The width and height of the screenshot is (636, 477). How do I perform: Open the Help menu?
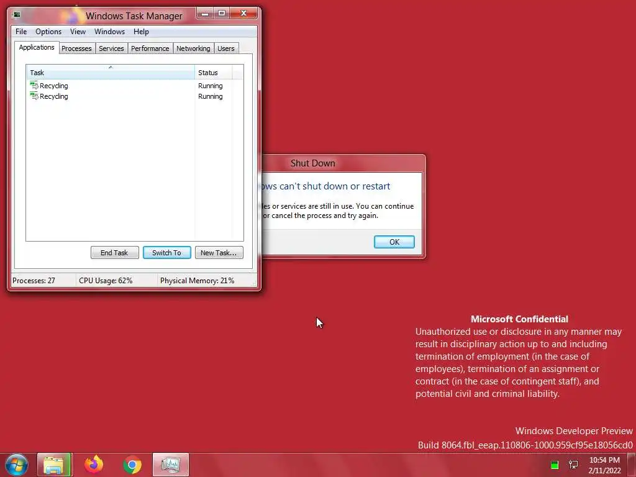pos(141,32)
